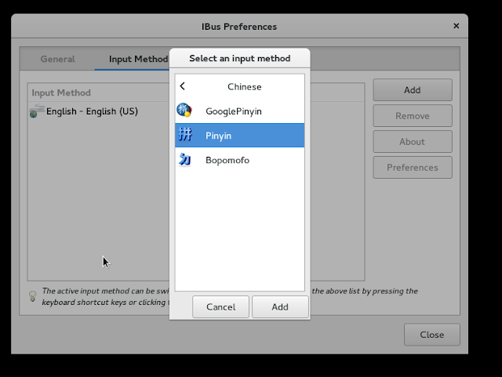Switch to the General tab

click(57, 59)
